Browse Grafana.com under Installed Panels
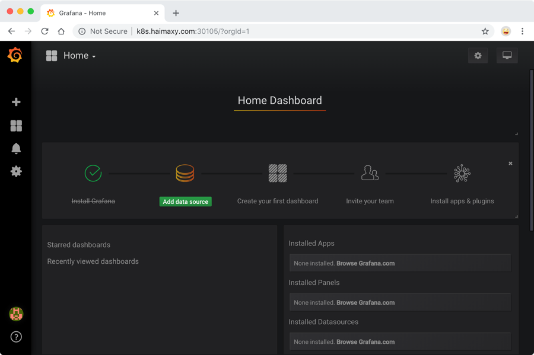The height and width of the screenshot is (355, 534). [x=365, y=303]
